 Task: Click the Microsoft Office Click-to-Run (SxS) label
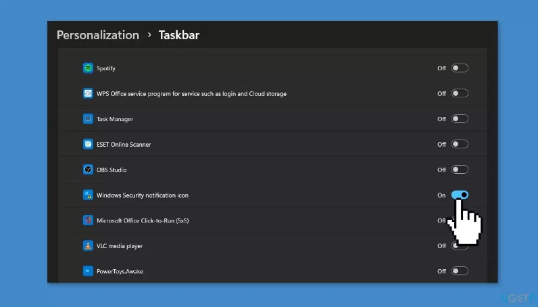(143, 220)
